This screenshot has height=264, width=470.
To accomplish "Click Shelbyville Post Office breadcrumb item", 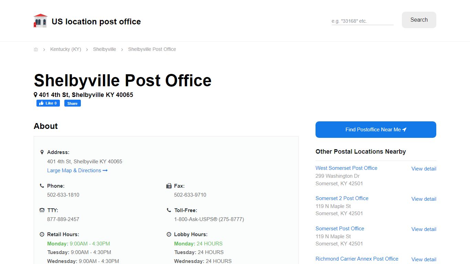I will pos(152,49).
